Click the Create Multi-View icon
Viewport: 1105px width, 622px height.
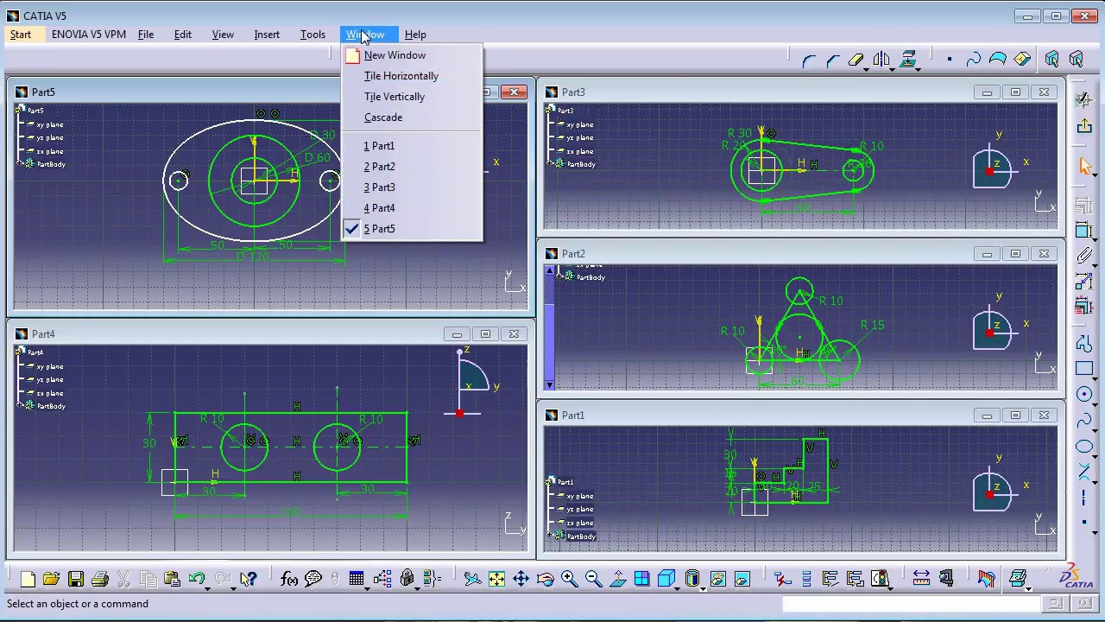point(641,579)
